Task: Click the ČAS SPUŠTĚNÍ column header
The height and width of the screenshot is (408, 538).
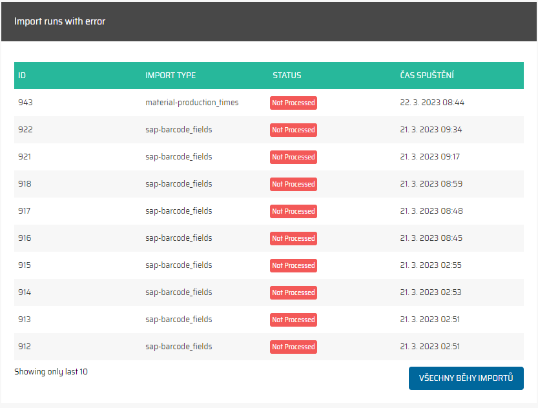Action: click(x=427, y=76)
